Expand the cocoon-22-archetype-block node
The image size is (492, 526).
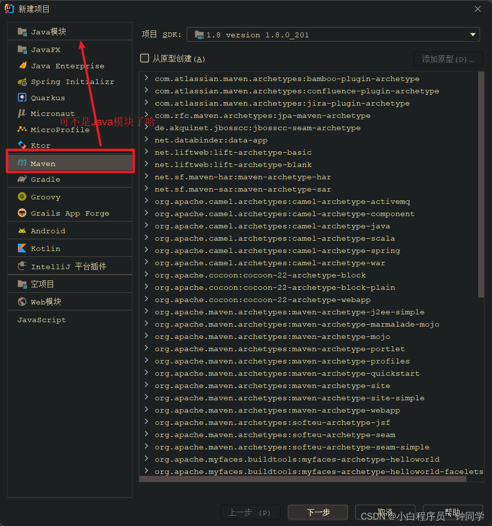pos(146,274)
